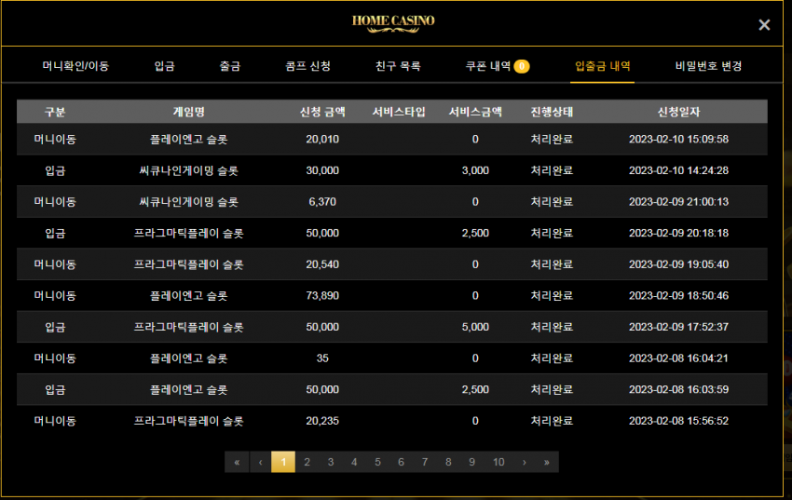Screen dimensions: 792x500
Task: Select the date 2023-02-10 14:24:28
Action: pos(678,170)
